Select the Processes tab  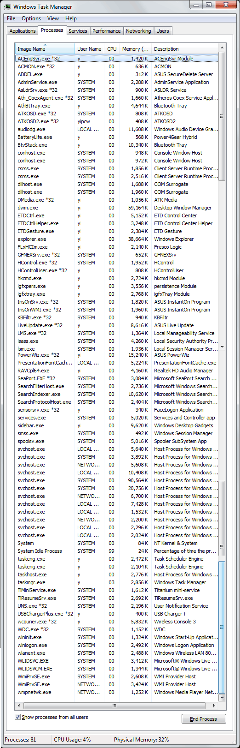pos(52,30)
